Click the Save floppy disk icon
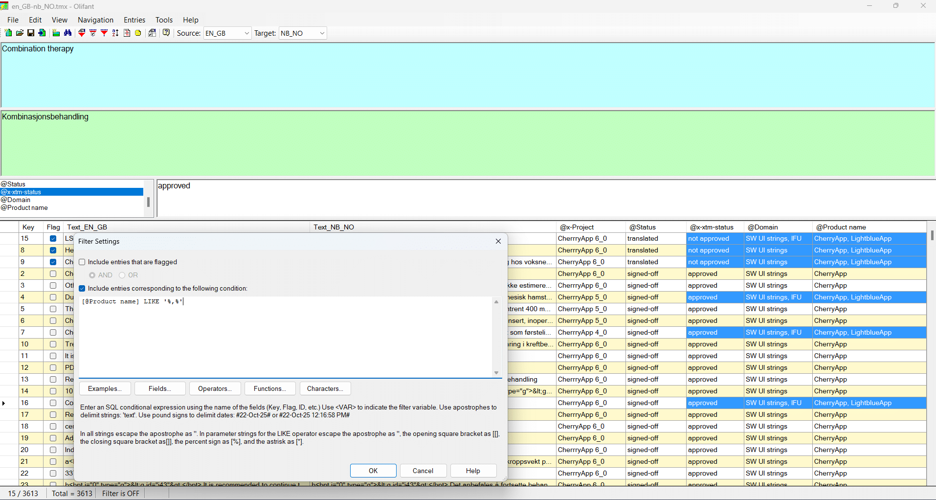Image resolution: width=936 pixels, height=500 pixels. point(31,33)
